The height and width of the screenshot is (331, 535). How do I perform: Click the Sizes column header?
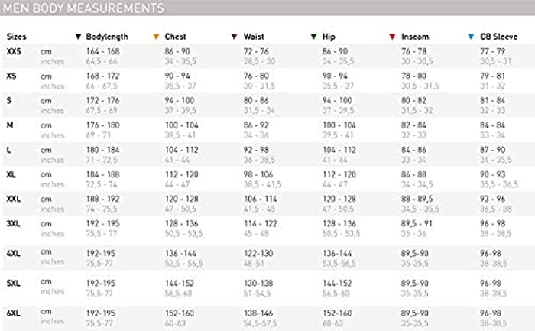[x=16, y=37]
